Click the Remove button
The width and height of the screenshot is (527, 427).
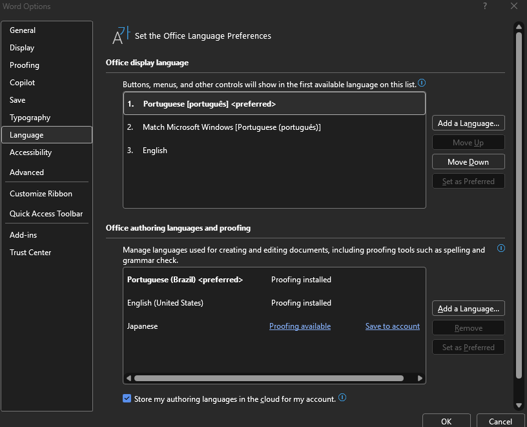coord(468,328)
